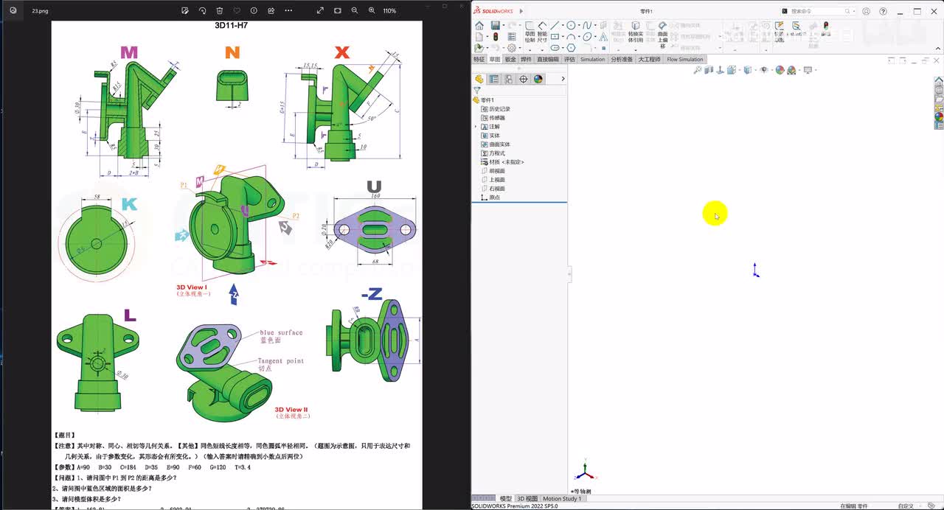Open the SOLIDWORKS help question mark icon
The width and height of the screenshot is (944, 510).
[x=884, y=11]
